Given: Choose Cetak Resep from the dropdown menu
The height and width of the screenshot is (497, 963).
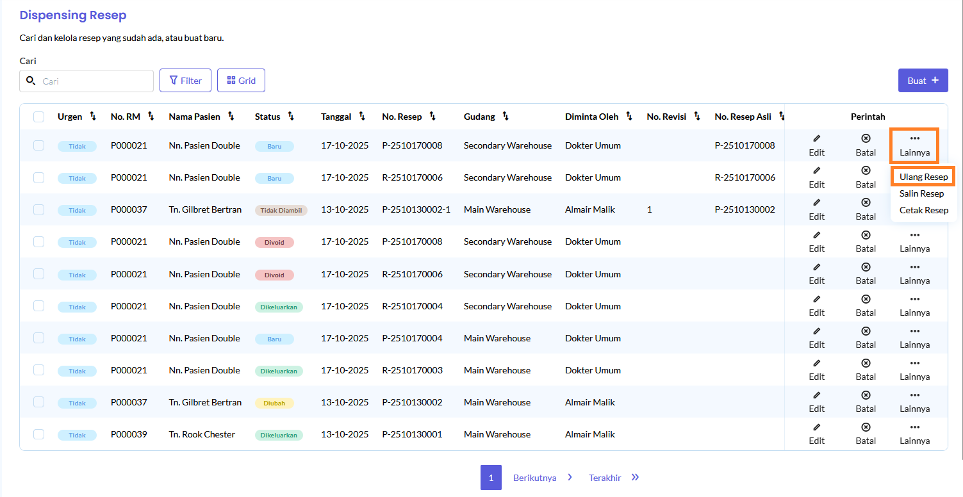Looking at the screenshot, I should click(923, 210).
